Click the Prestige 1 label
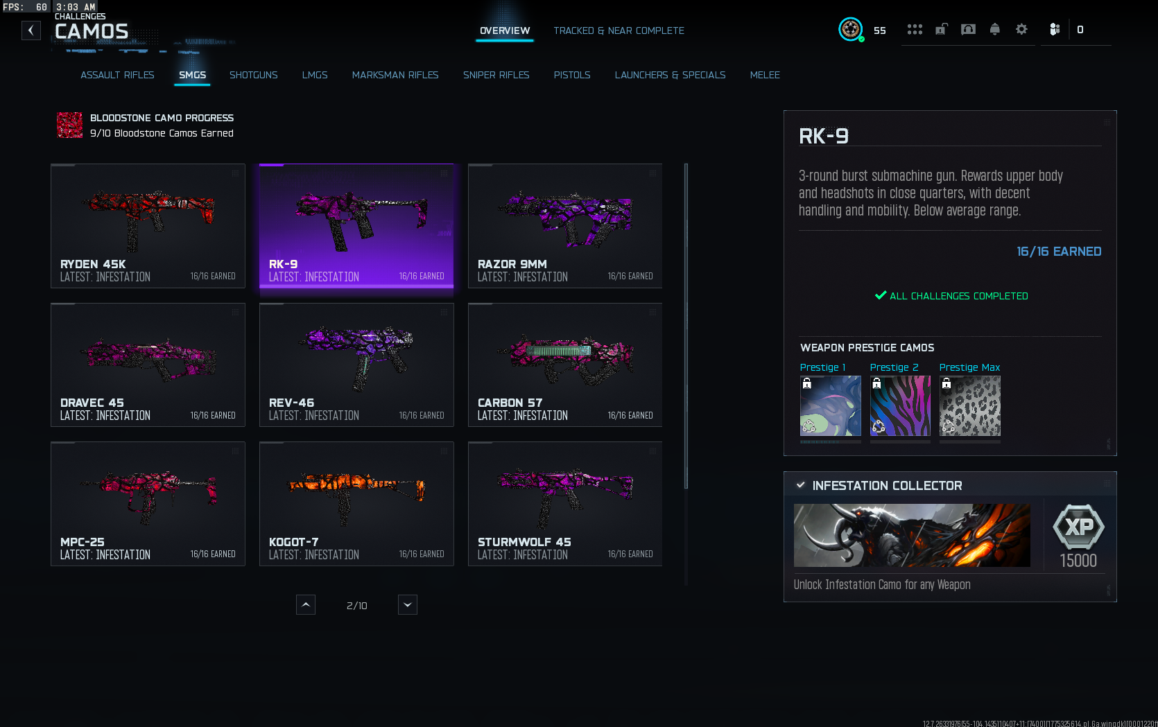1158x727 pixels. point(822,367)
